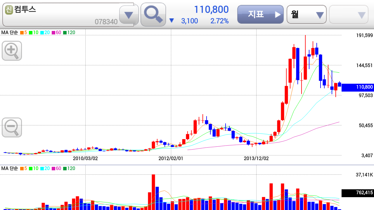Click price chart dark green 120 swatch
Screen dimensions: 374x210
(x=65, y=33)
